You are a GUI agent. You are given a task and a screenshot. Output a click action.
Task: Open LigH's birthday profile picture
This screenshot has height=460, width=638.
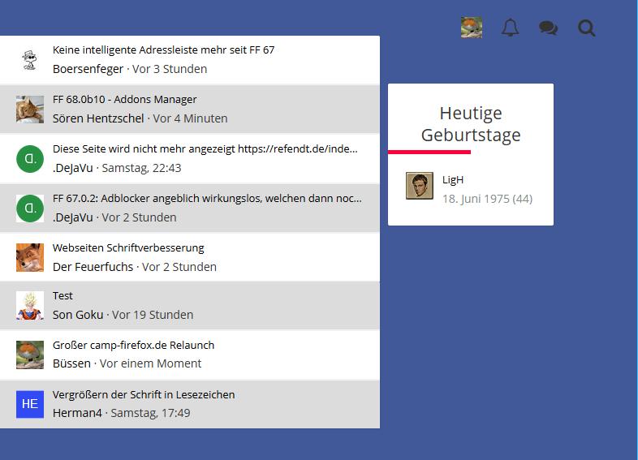[420, 186]
